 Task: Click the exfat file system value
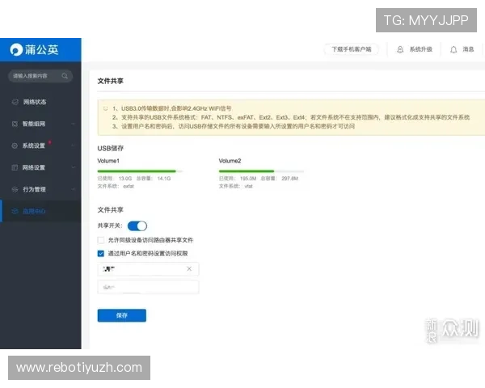(129, 186)
